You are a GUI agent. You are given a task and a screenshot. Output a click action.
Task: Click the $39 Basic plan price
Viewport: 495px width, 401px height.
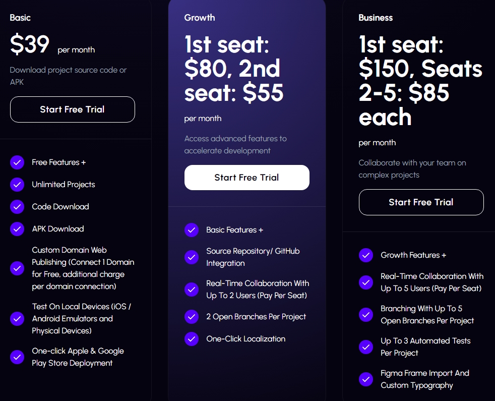pos(30,45)
